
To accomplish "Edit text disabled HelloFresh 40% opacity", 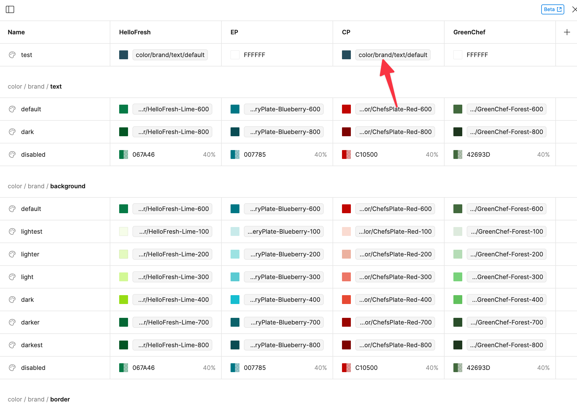I will (209, 154).
